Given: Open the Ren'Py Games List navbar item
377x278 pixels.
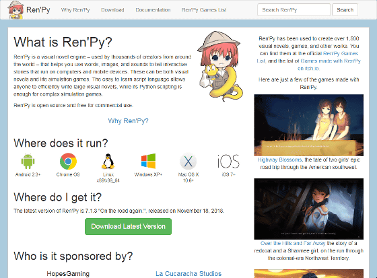Looking at the screenshot, I should 204,10.
